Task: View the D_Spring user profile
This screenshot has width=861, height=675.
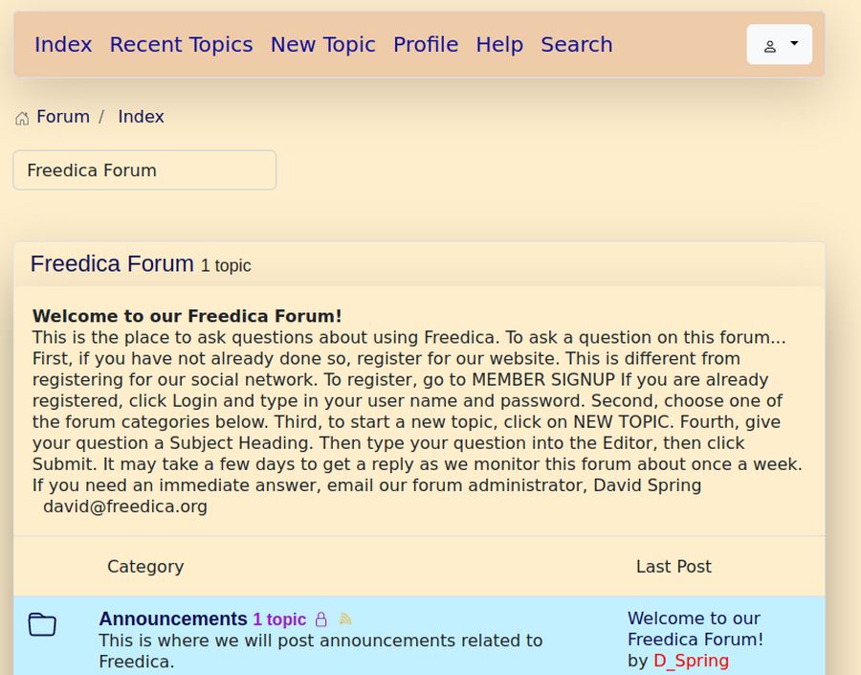Action: coord(691,661)
